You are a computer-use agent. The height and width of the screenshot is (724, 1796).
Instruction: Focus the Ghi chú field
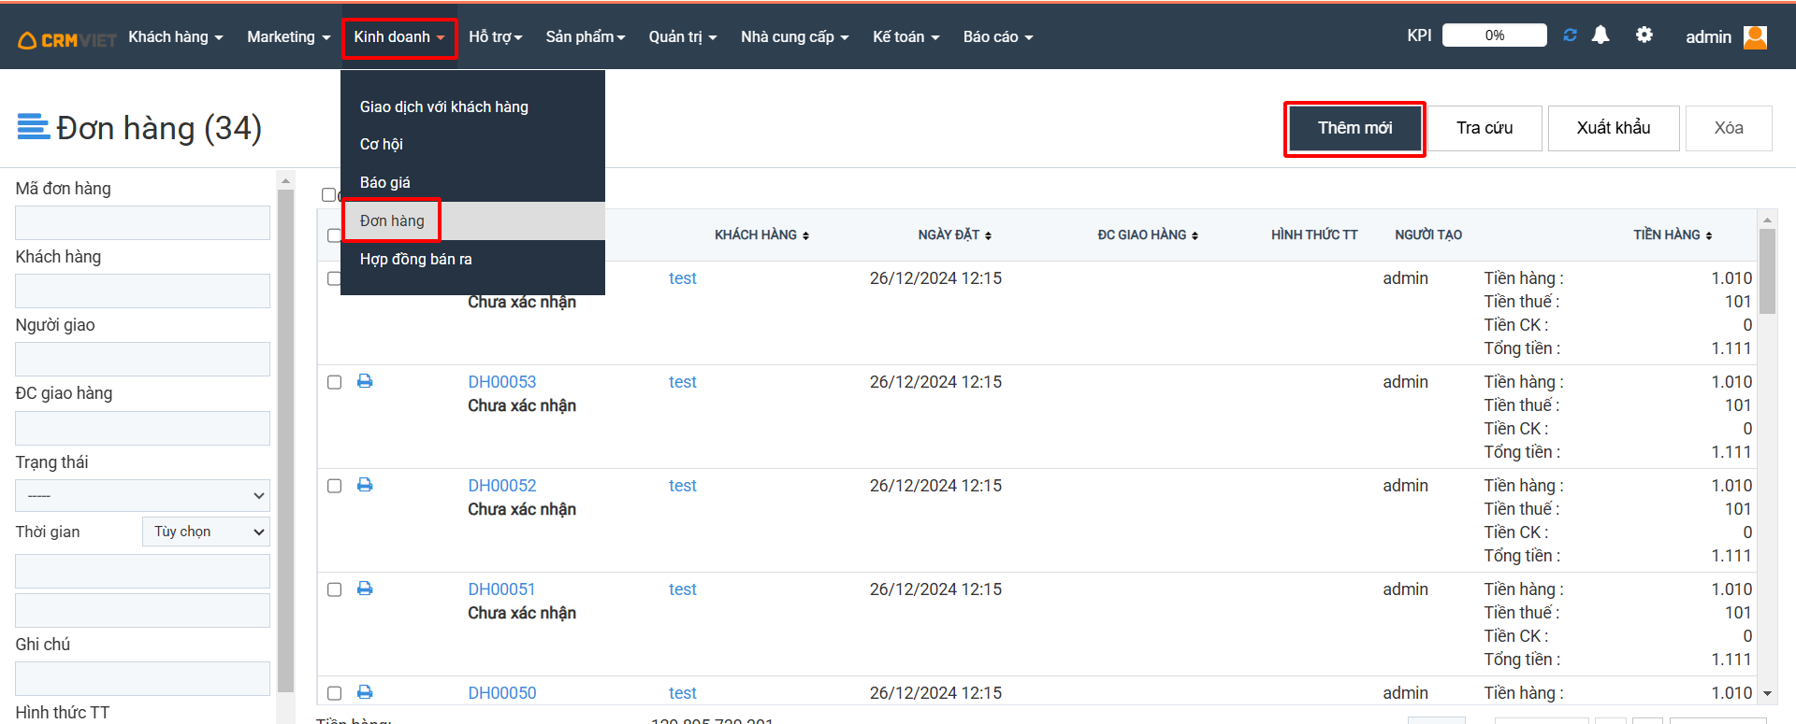point(142,679)
